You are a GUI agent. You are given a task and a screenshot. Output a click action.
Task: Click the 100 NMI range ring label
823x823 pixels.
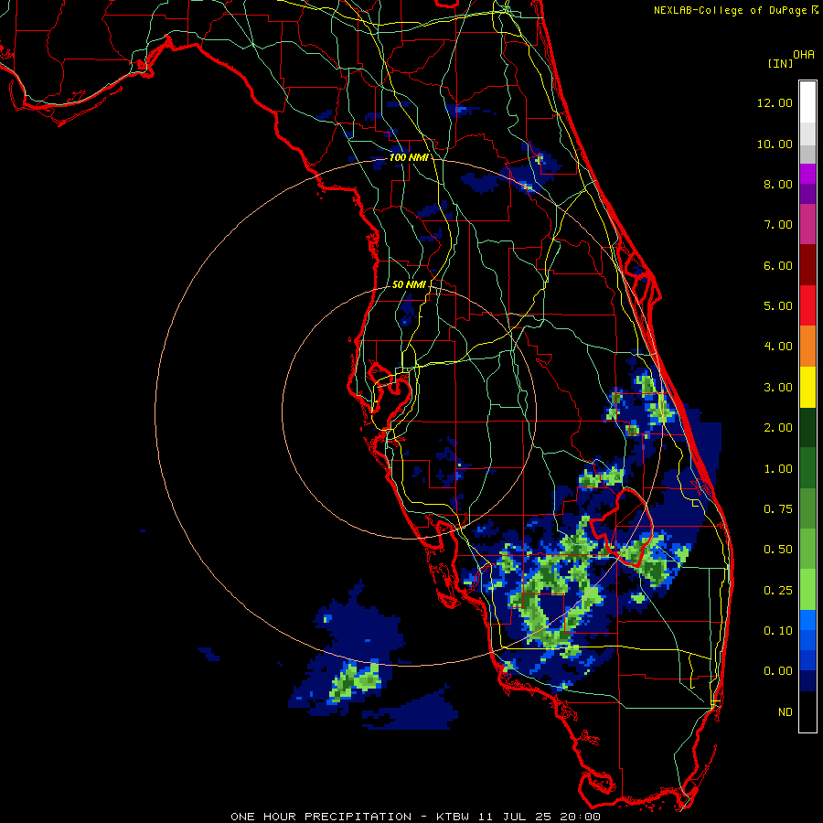tap(408, 157)
